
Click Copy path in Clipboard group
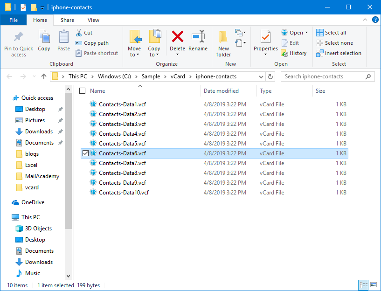point(92,43)
